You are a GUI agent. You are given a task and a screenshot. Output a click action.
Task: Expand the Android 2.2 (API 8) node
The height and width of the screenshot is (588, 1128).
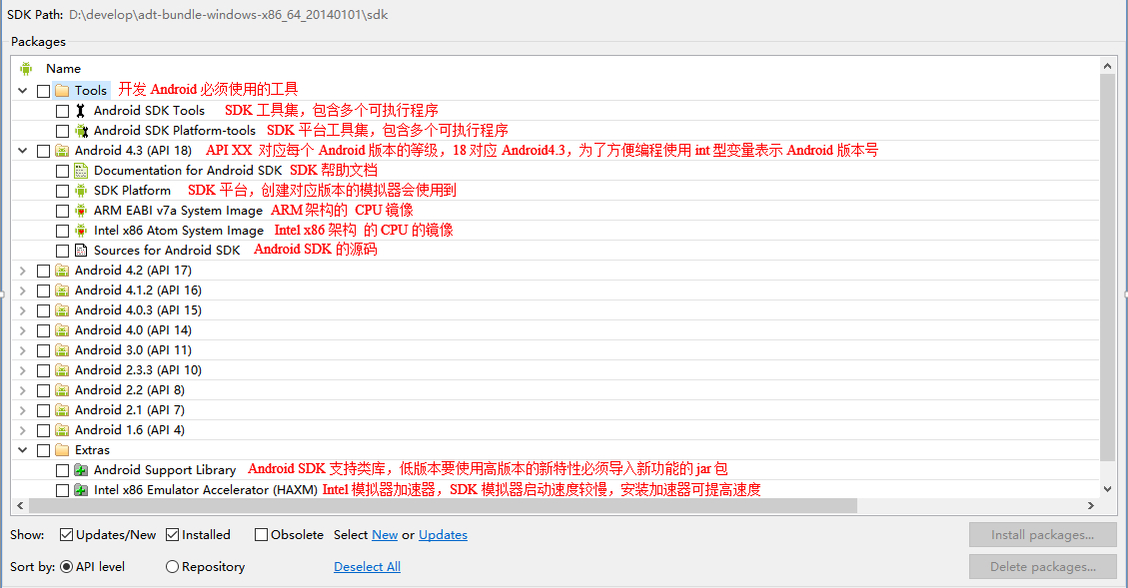click(22, 390)
